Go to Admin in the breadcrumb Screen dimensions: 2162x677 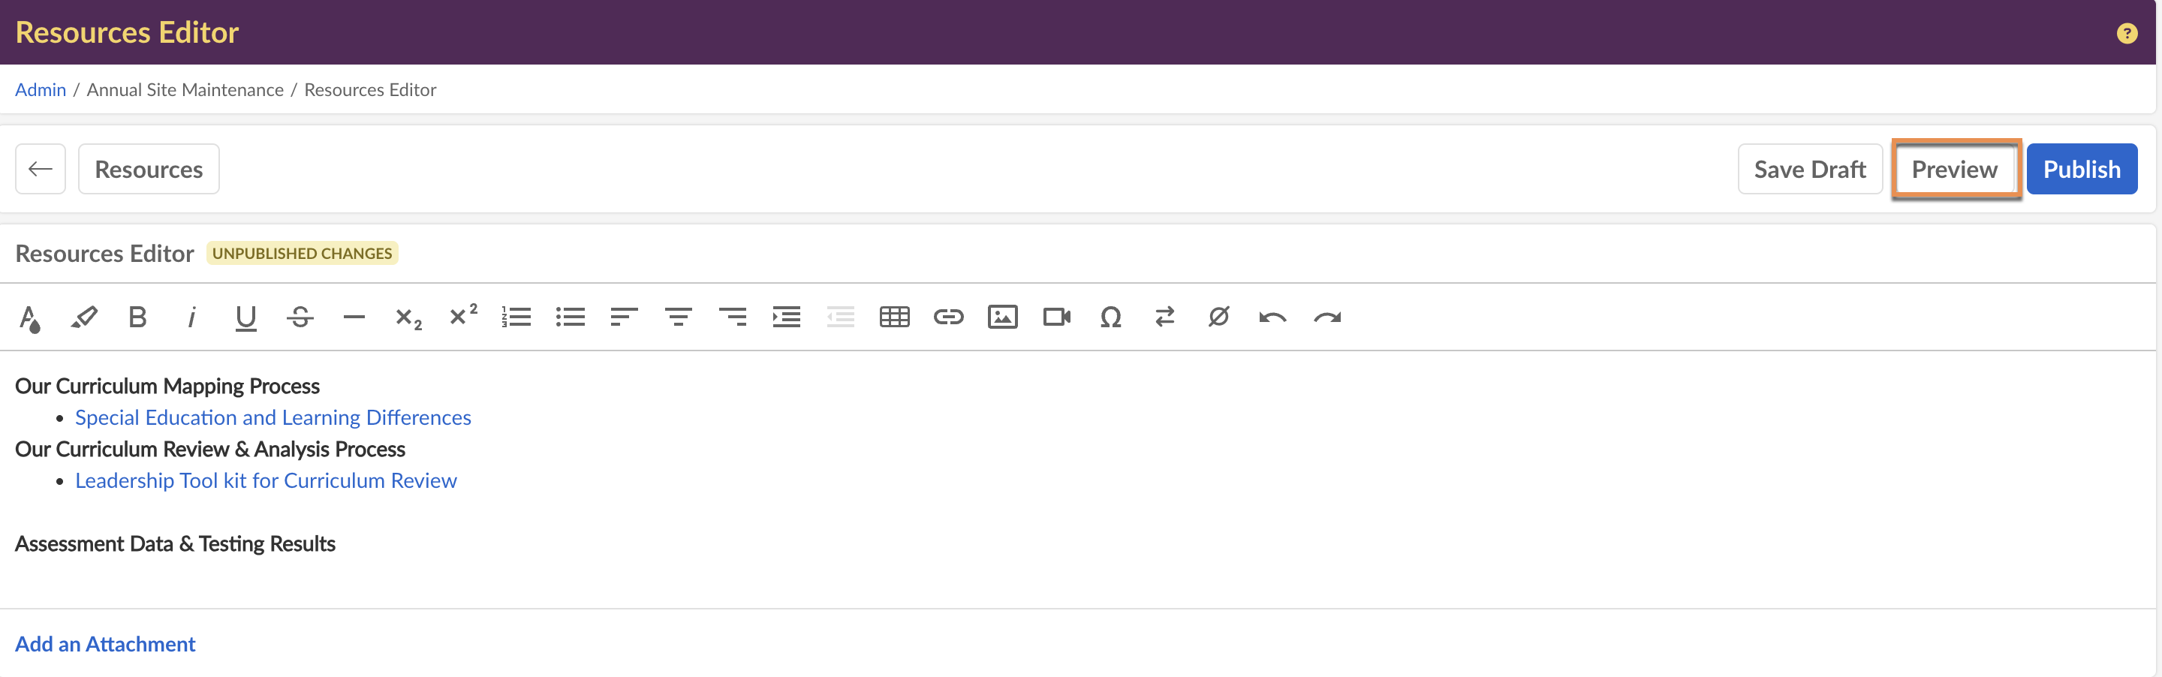point(41,90)
